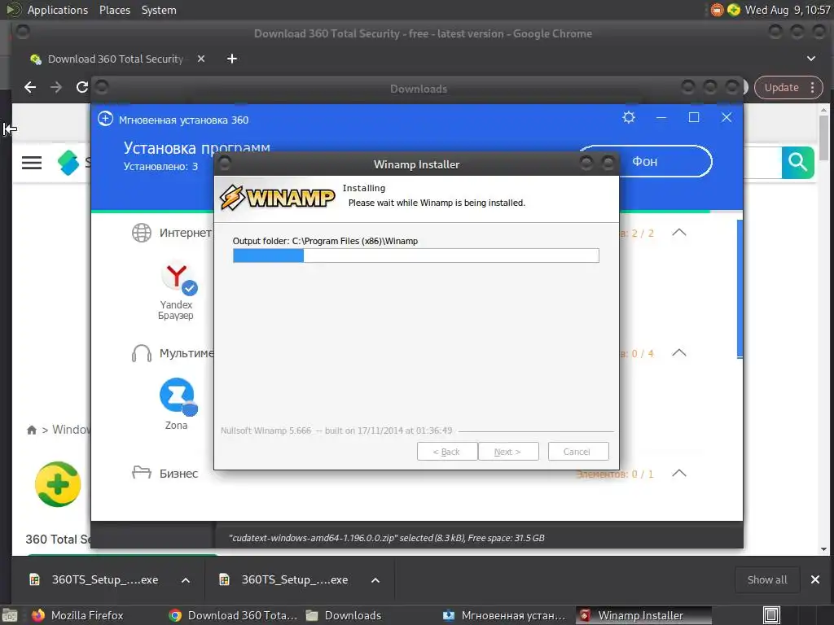Click the Nullsoft Winamp 5.666 build text
The width and height of the screenshot is (834, 625).
point(336,431)
